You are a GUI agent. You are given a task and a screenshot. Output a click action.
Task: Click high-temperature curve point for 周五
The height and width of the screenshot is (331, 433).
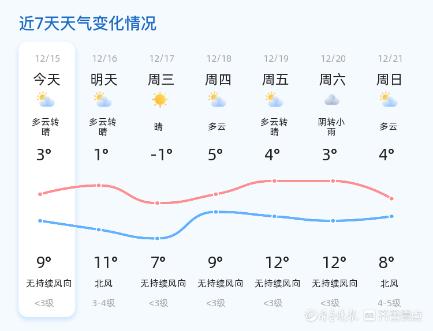(x=274, y=181)
